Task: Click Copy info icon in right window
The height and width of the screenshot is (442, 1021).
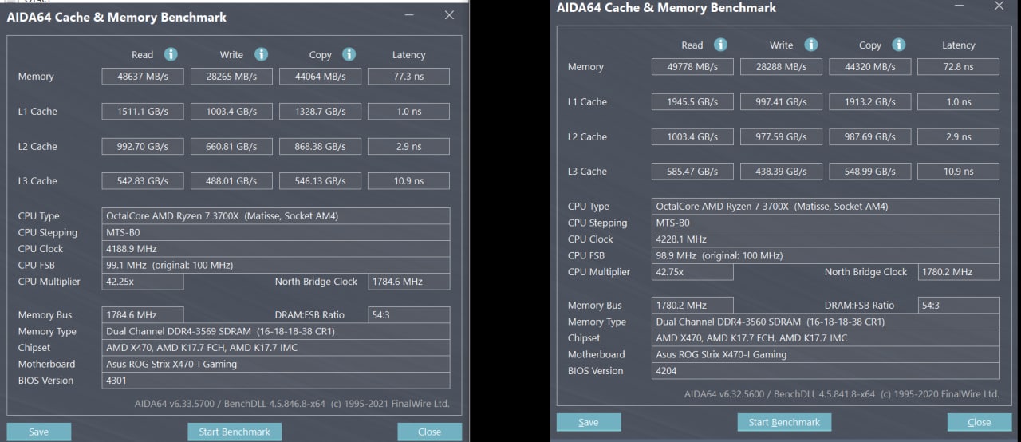Action: click(898, 45)
